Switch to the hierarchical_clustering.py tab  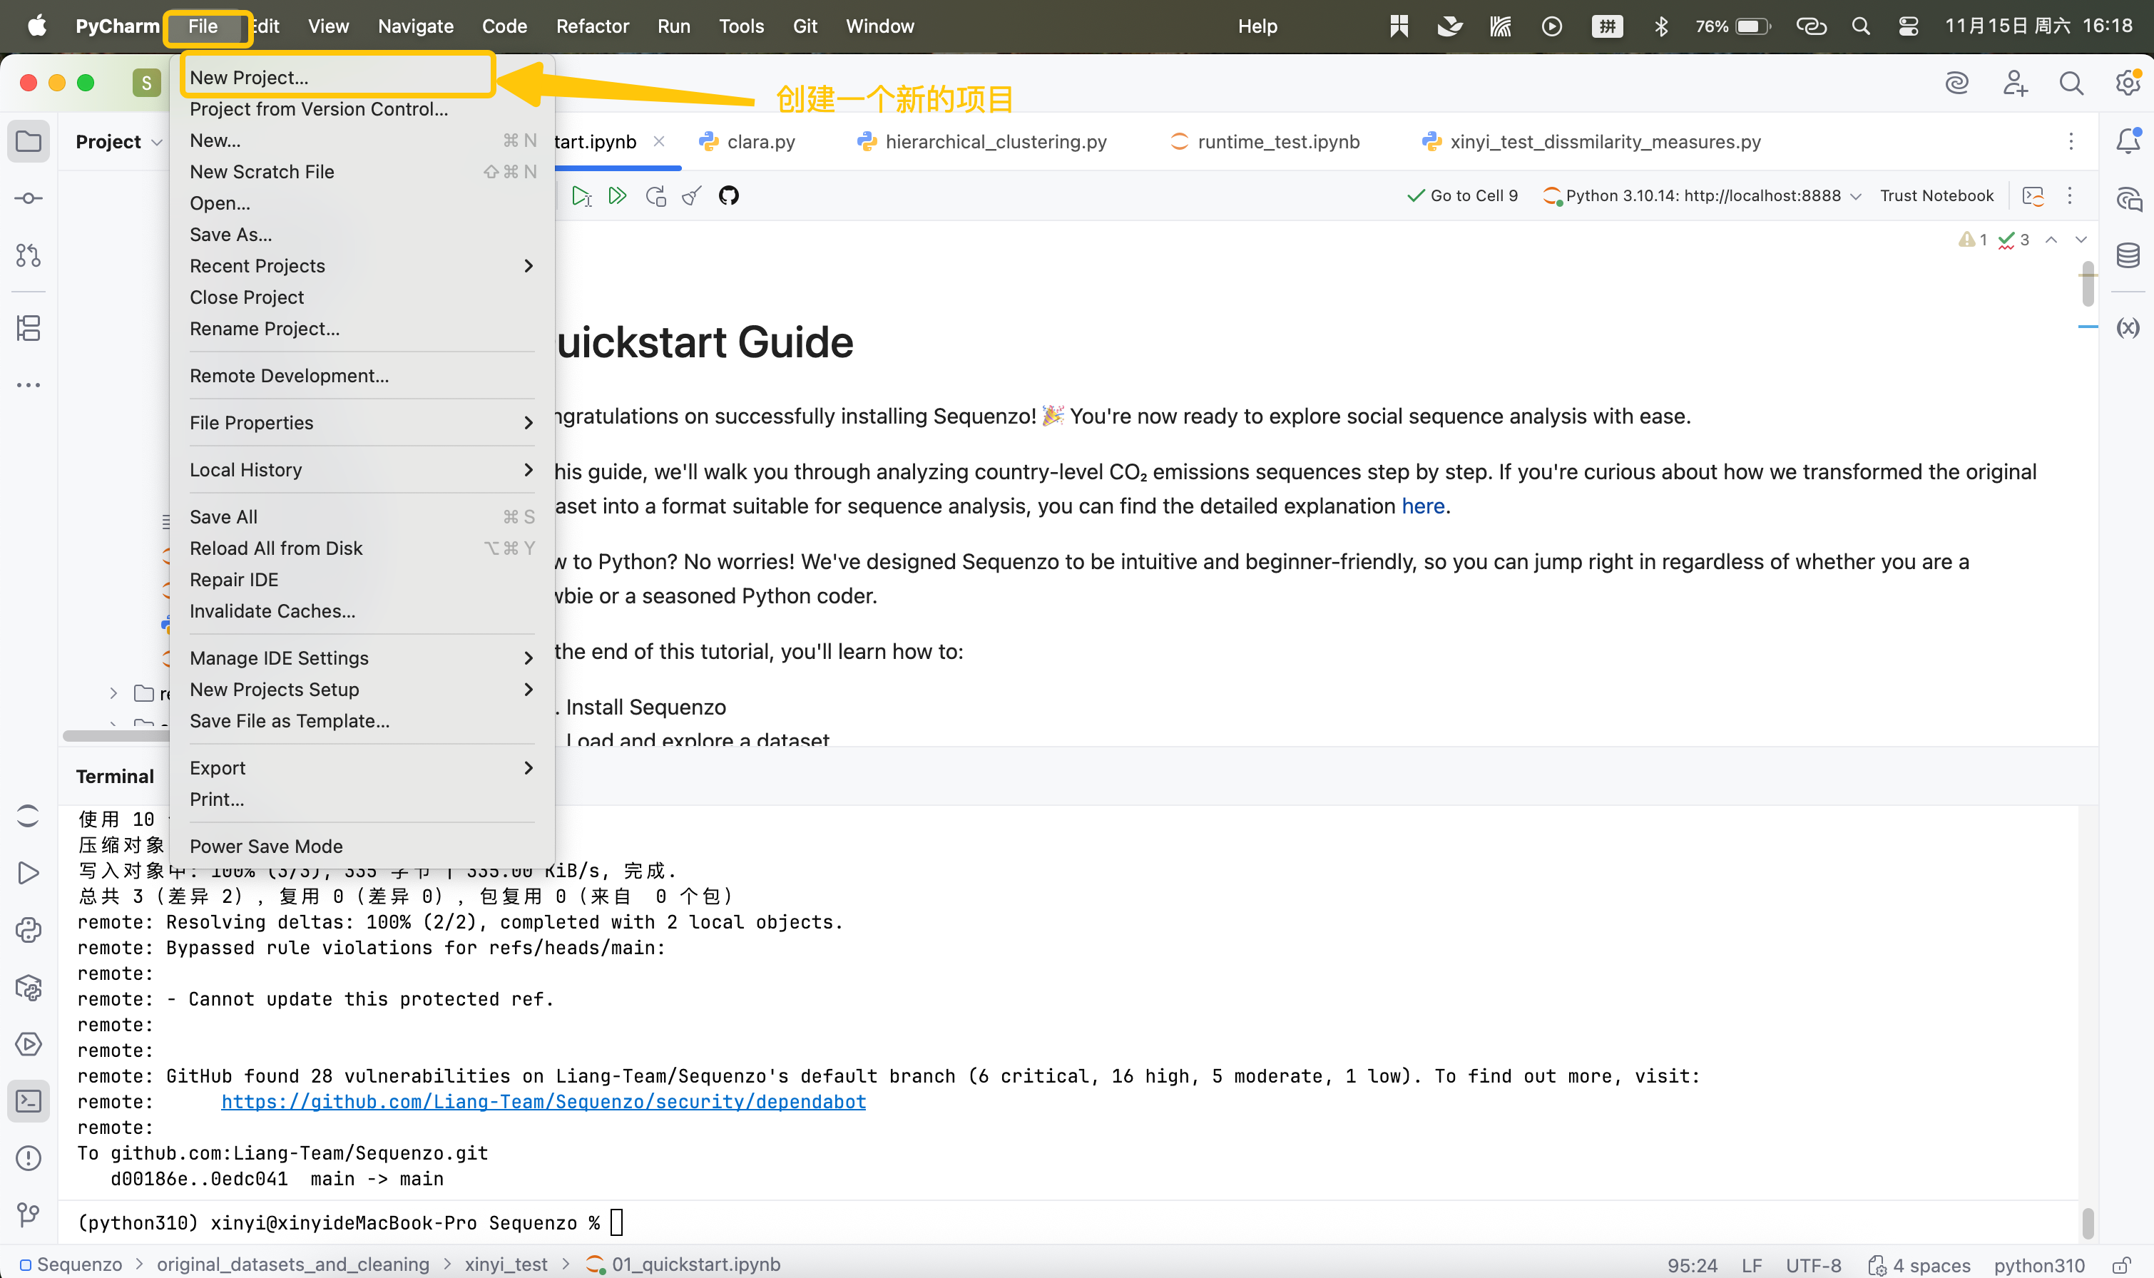[x=995, y=141]
